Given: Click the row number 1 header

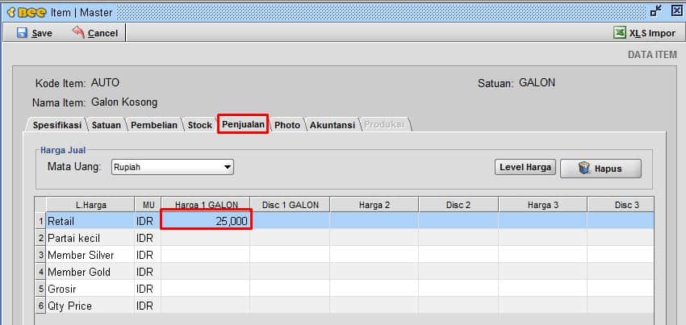Looking at the screenshot, I should tap(40, 221).
